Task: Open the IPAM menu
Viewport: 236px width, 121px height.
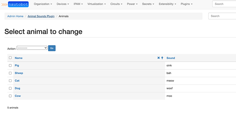Action: click(x=78, y=4)
